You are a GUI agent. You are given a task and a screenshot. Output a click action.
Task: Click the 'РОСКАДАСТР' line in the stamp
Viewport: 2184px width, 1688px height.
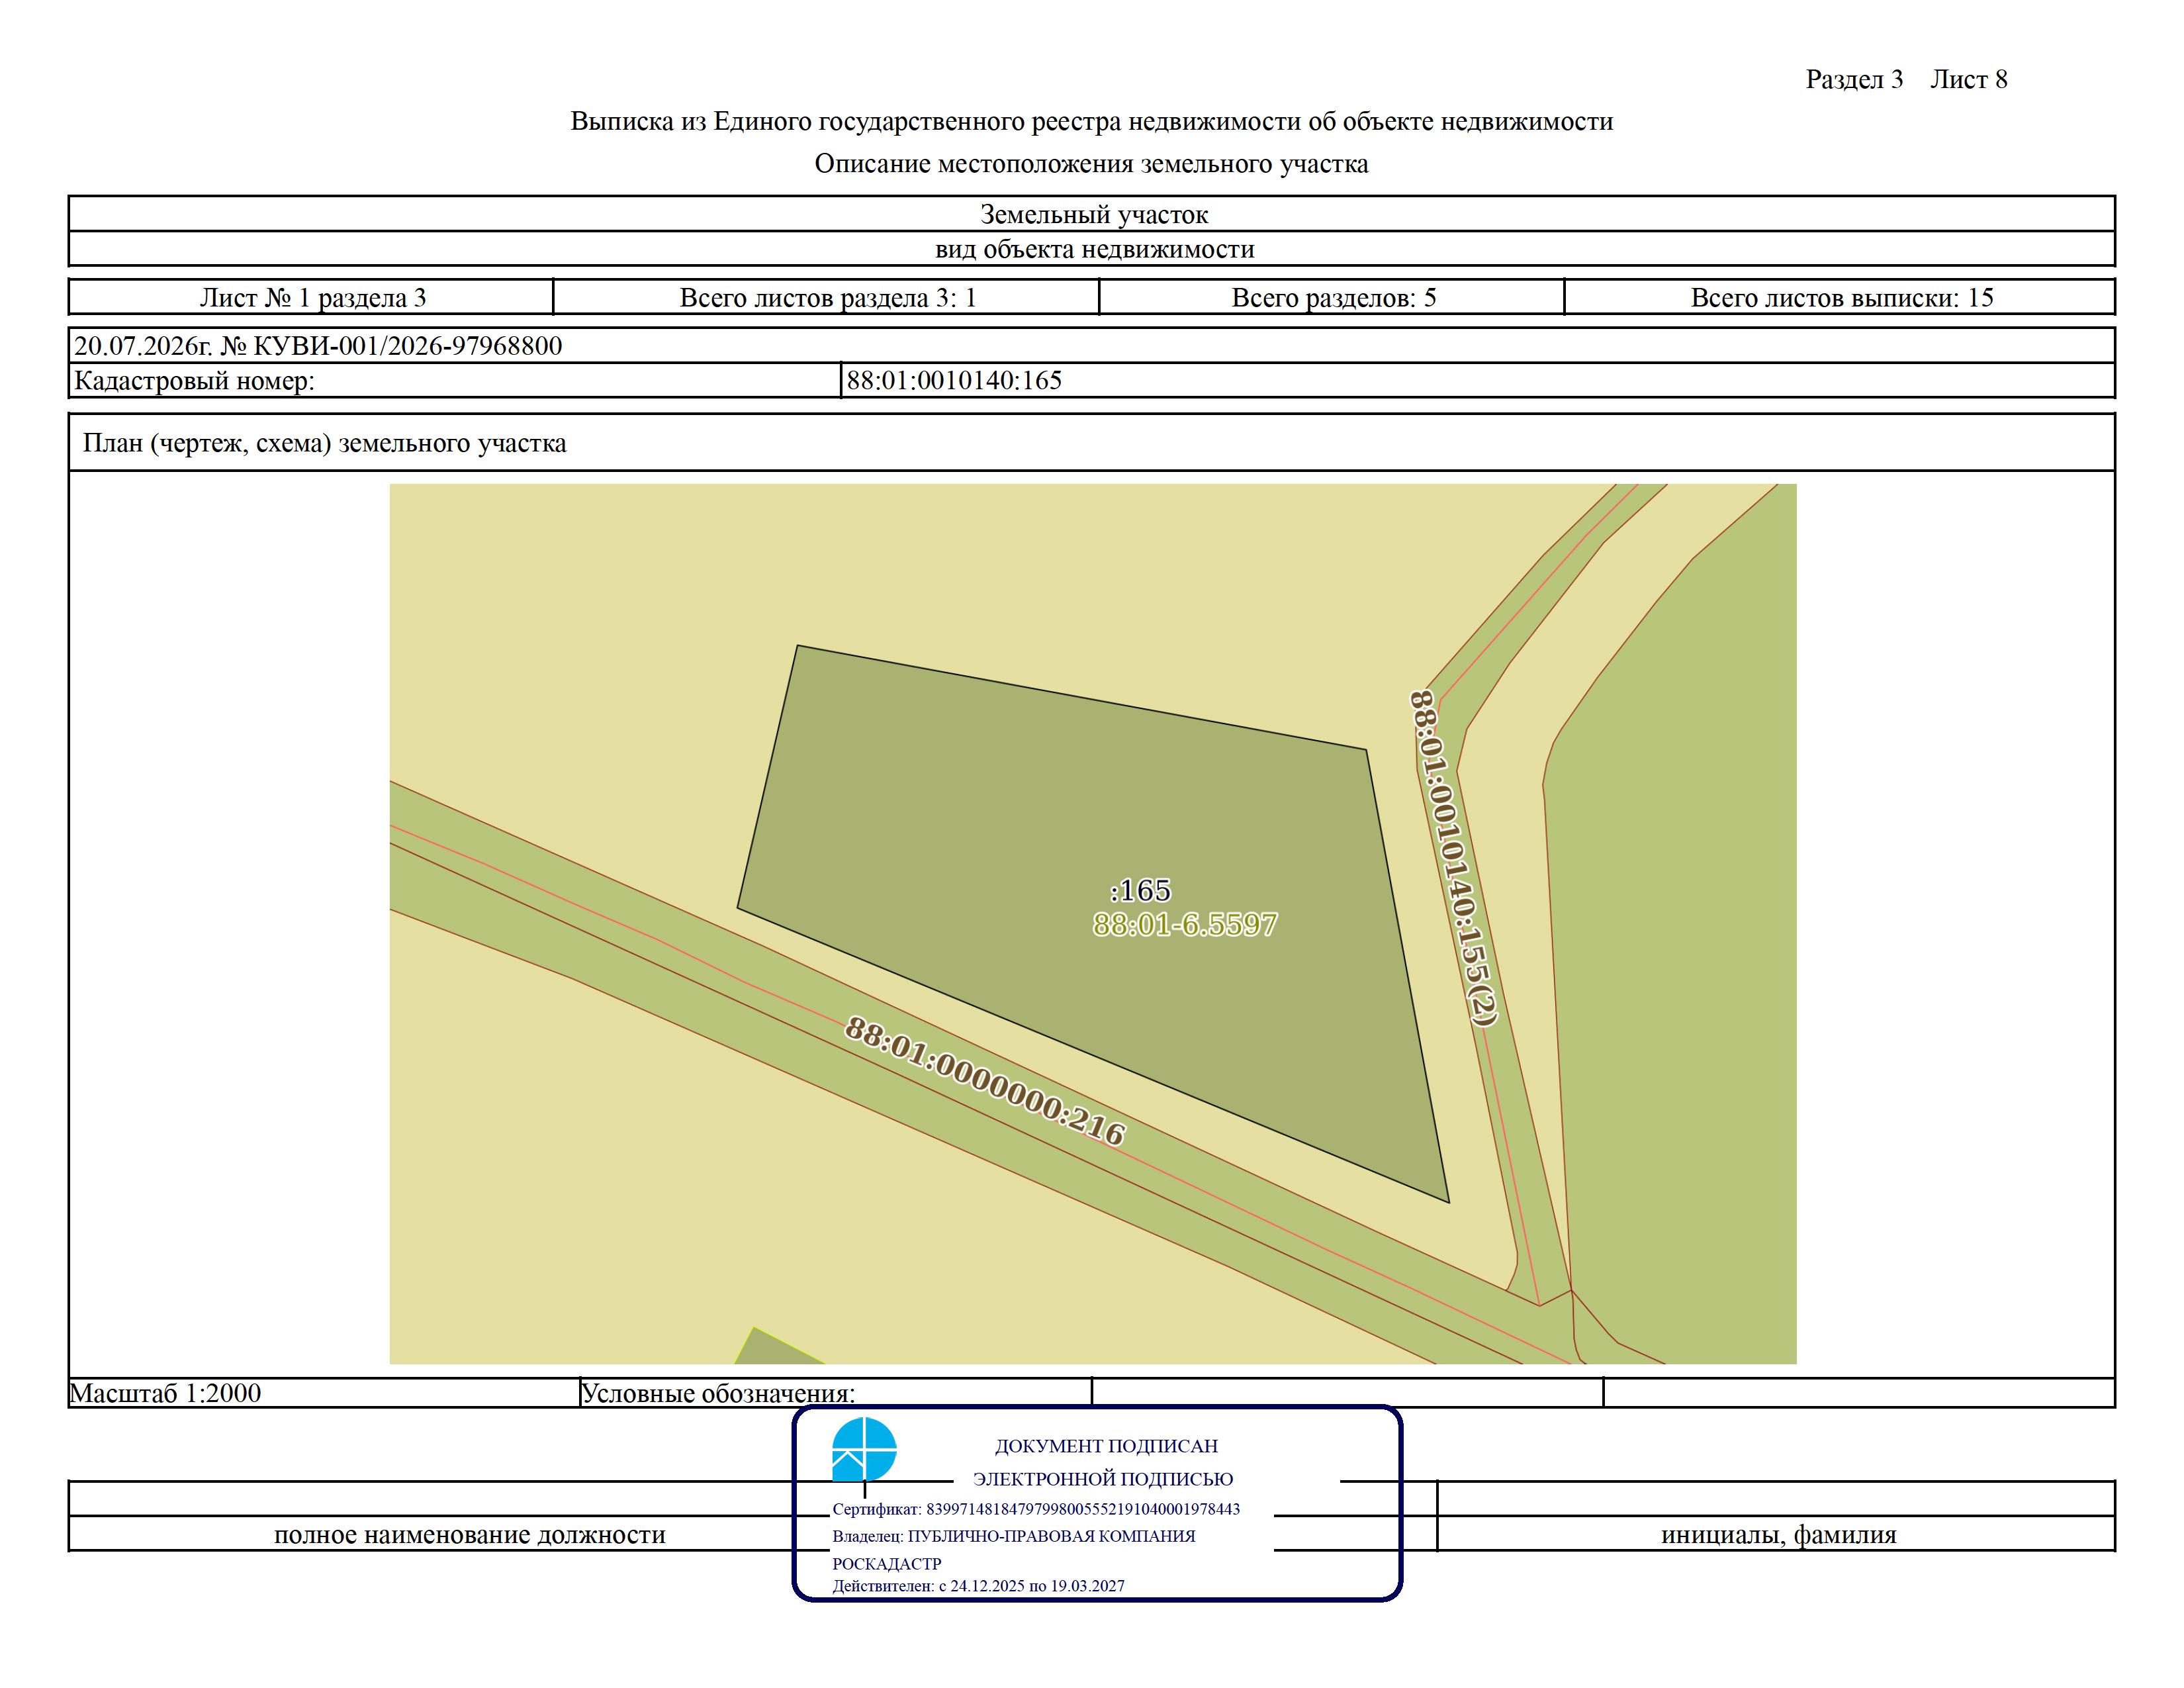(887, 1564)
